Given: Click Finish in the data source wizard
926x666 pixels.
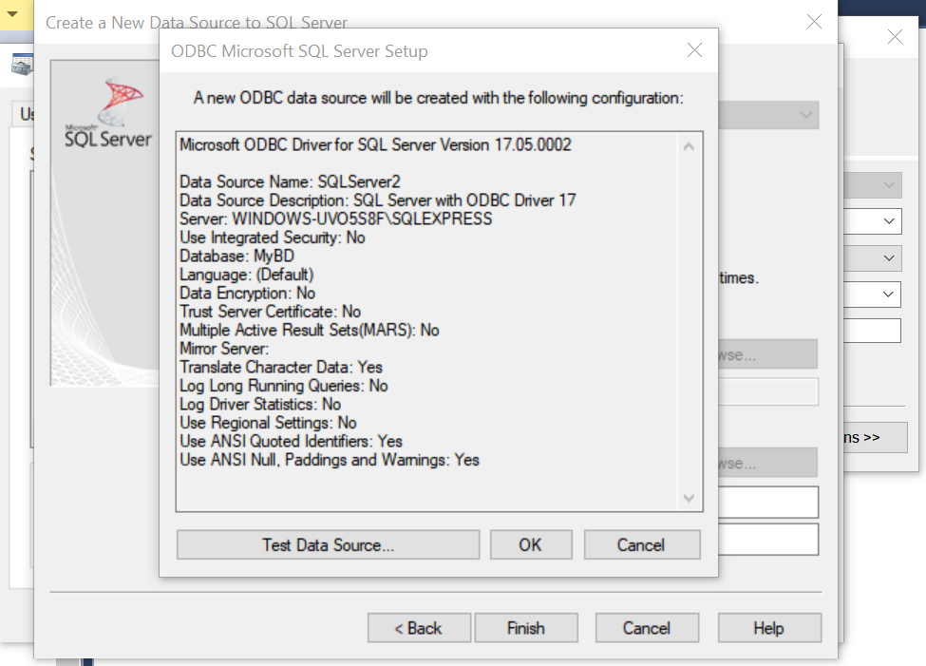Looking at the screenshot, I should tap(525, 628).
